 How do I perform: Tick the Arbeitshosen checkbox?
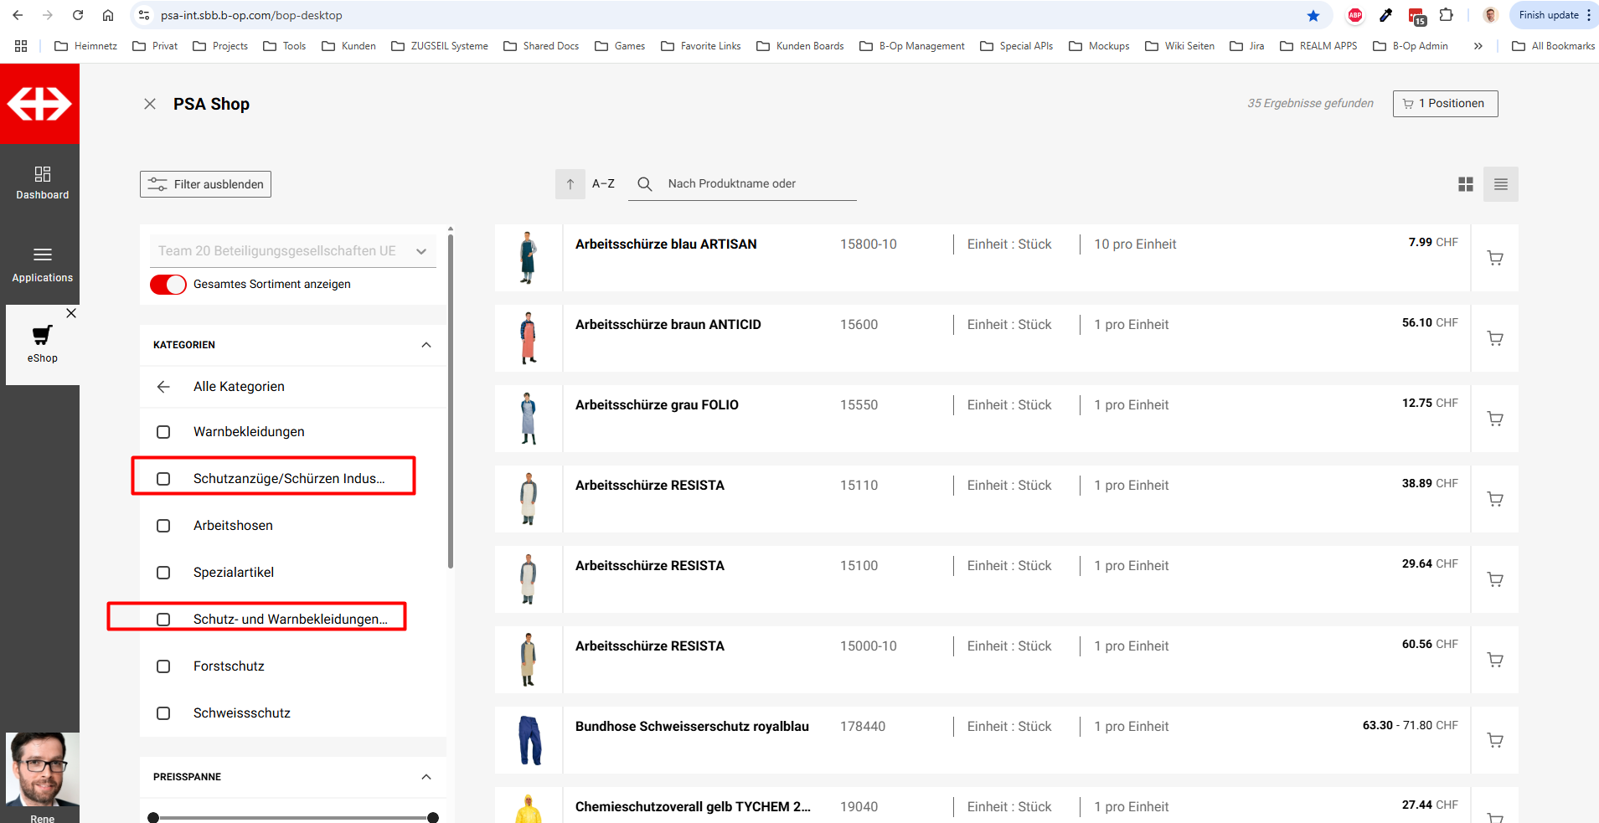coord(163,526)
